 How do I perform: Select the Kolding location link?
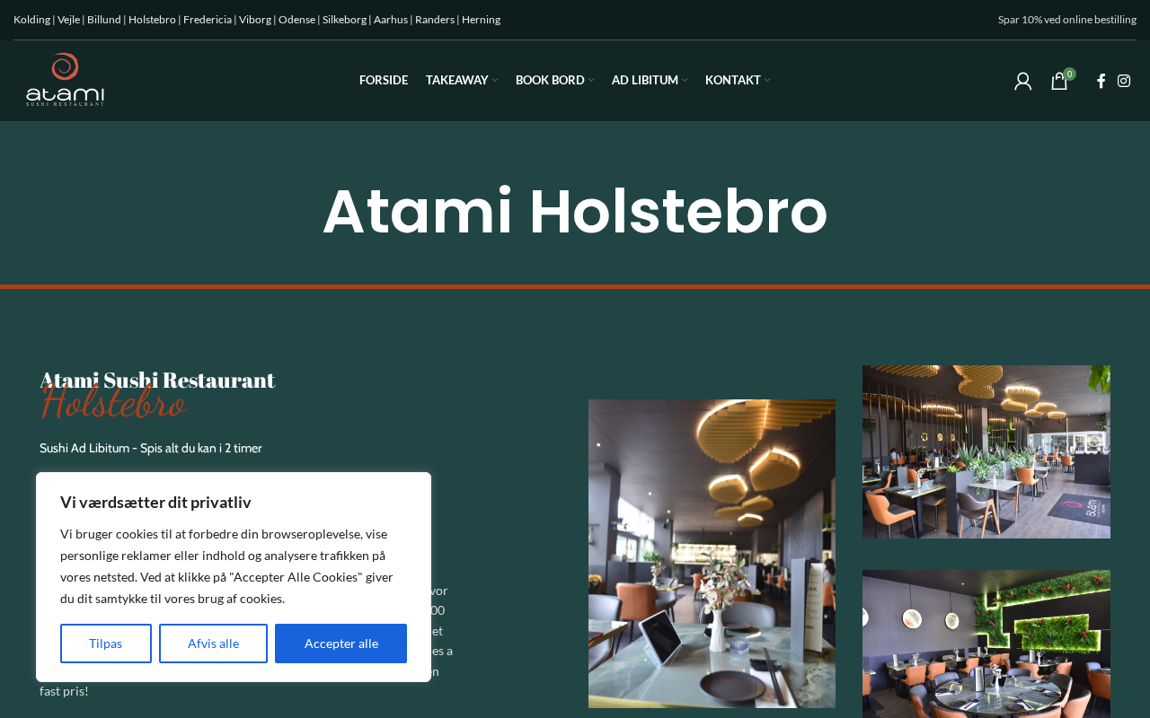point(31,20)
